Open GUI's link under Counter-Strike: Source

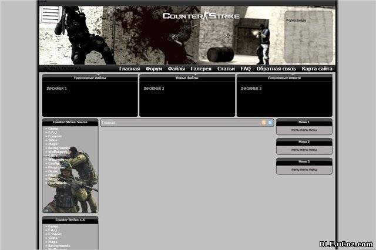[52, 156]
